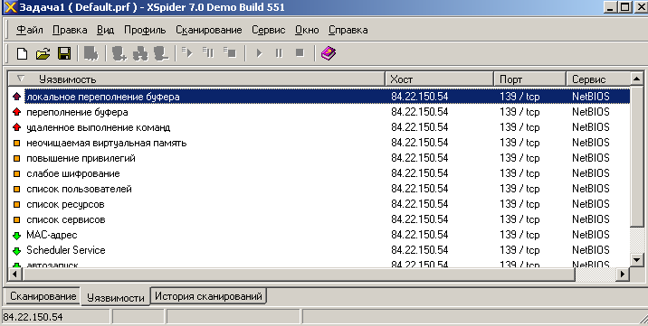The image size is (648, 326).
Task: Open the Правка menu
Action: coord(70,30)
